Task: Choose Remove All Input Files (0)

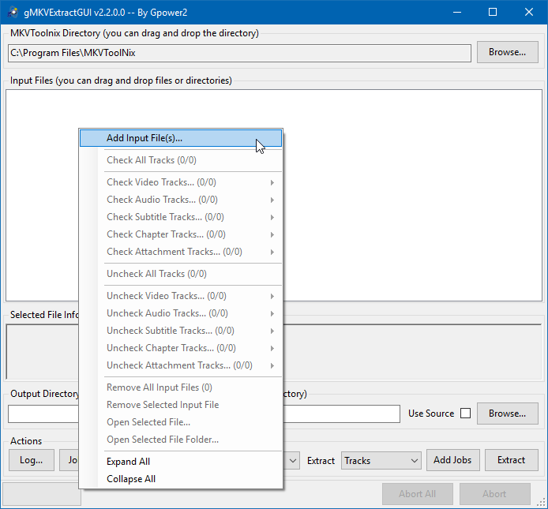Action: 181,387
